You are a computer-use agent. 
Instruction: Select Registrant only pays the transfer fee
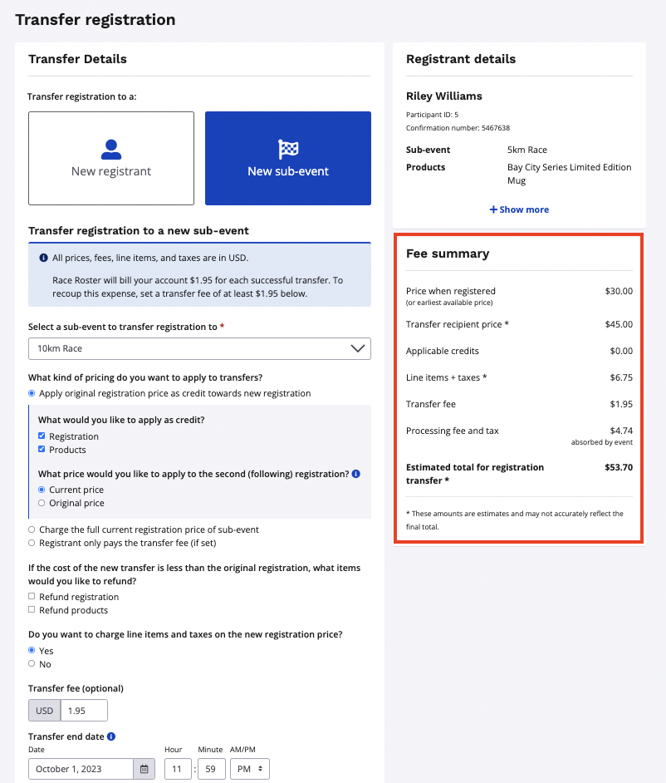pos(32,543)
